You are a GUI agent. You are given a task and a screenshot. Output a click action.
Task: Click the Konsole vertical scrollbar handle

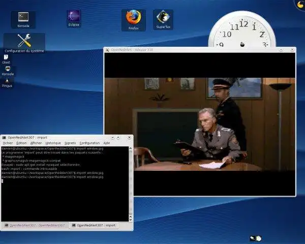(x=131, y=182)
